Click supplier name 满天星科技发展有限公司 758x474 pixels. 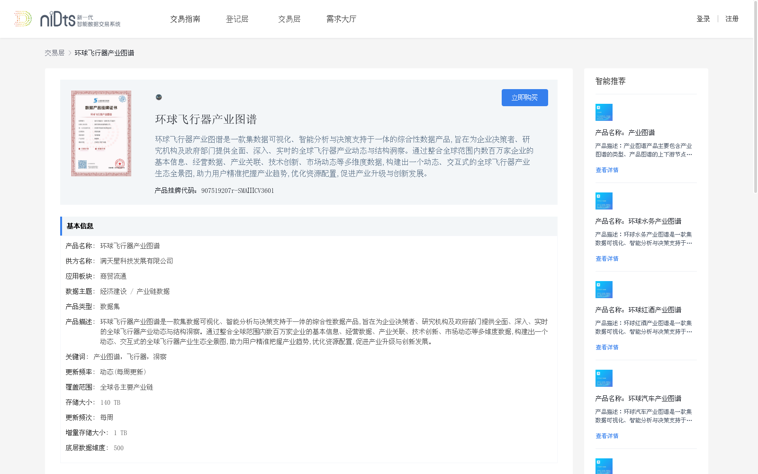(136, 261)
